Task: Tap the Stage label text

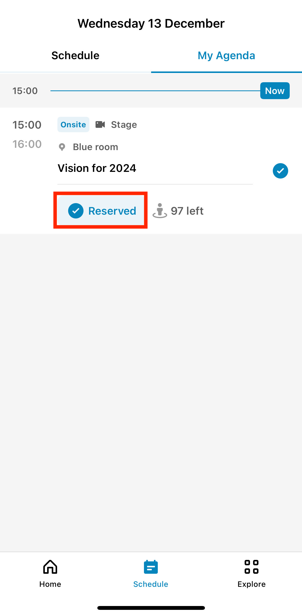Action: (124, 125)
